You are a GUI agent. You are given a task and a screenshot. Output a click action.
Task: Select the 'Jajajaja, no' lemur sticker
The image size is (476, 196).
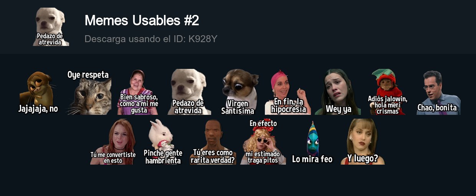pos(38,92)
